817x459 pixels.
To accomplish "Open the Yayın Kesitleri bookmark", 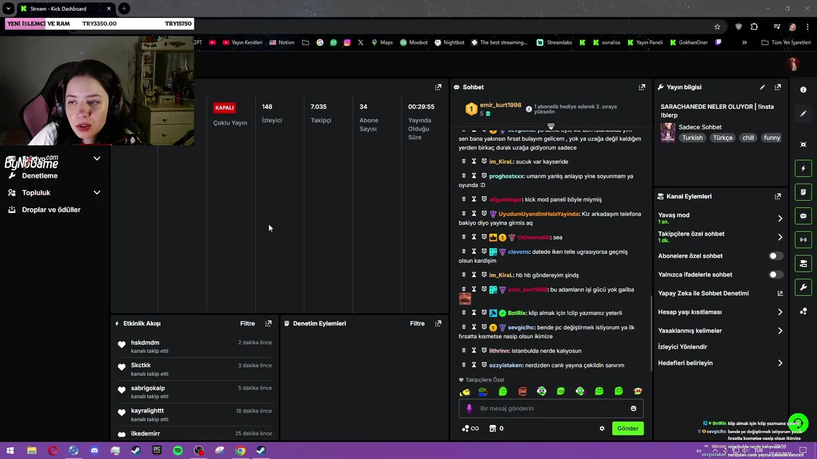I will tap(243, 43).
